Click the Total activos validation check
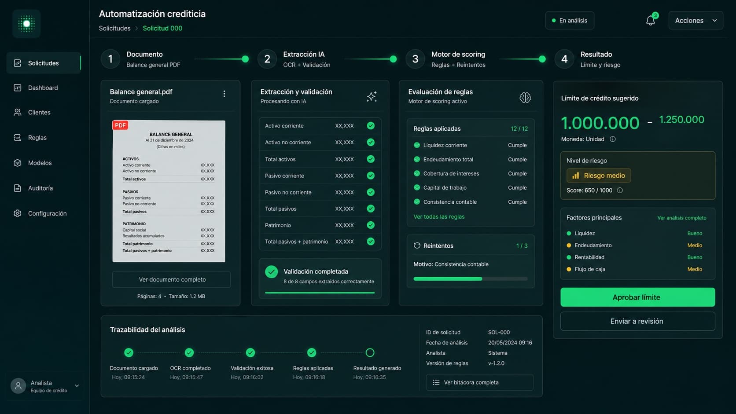 [x=371, y=159]
